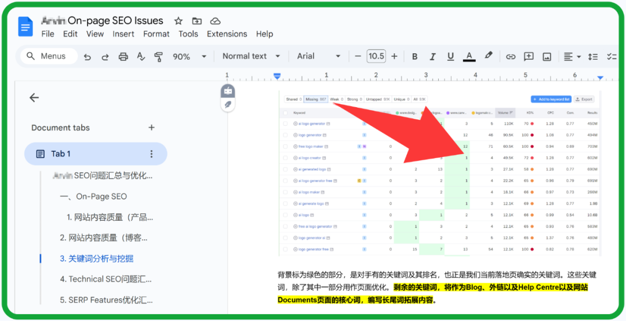
Task: Click the undo arrow icon
Action: click(x=88, y=57)
